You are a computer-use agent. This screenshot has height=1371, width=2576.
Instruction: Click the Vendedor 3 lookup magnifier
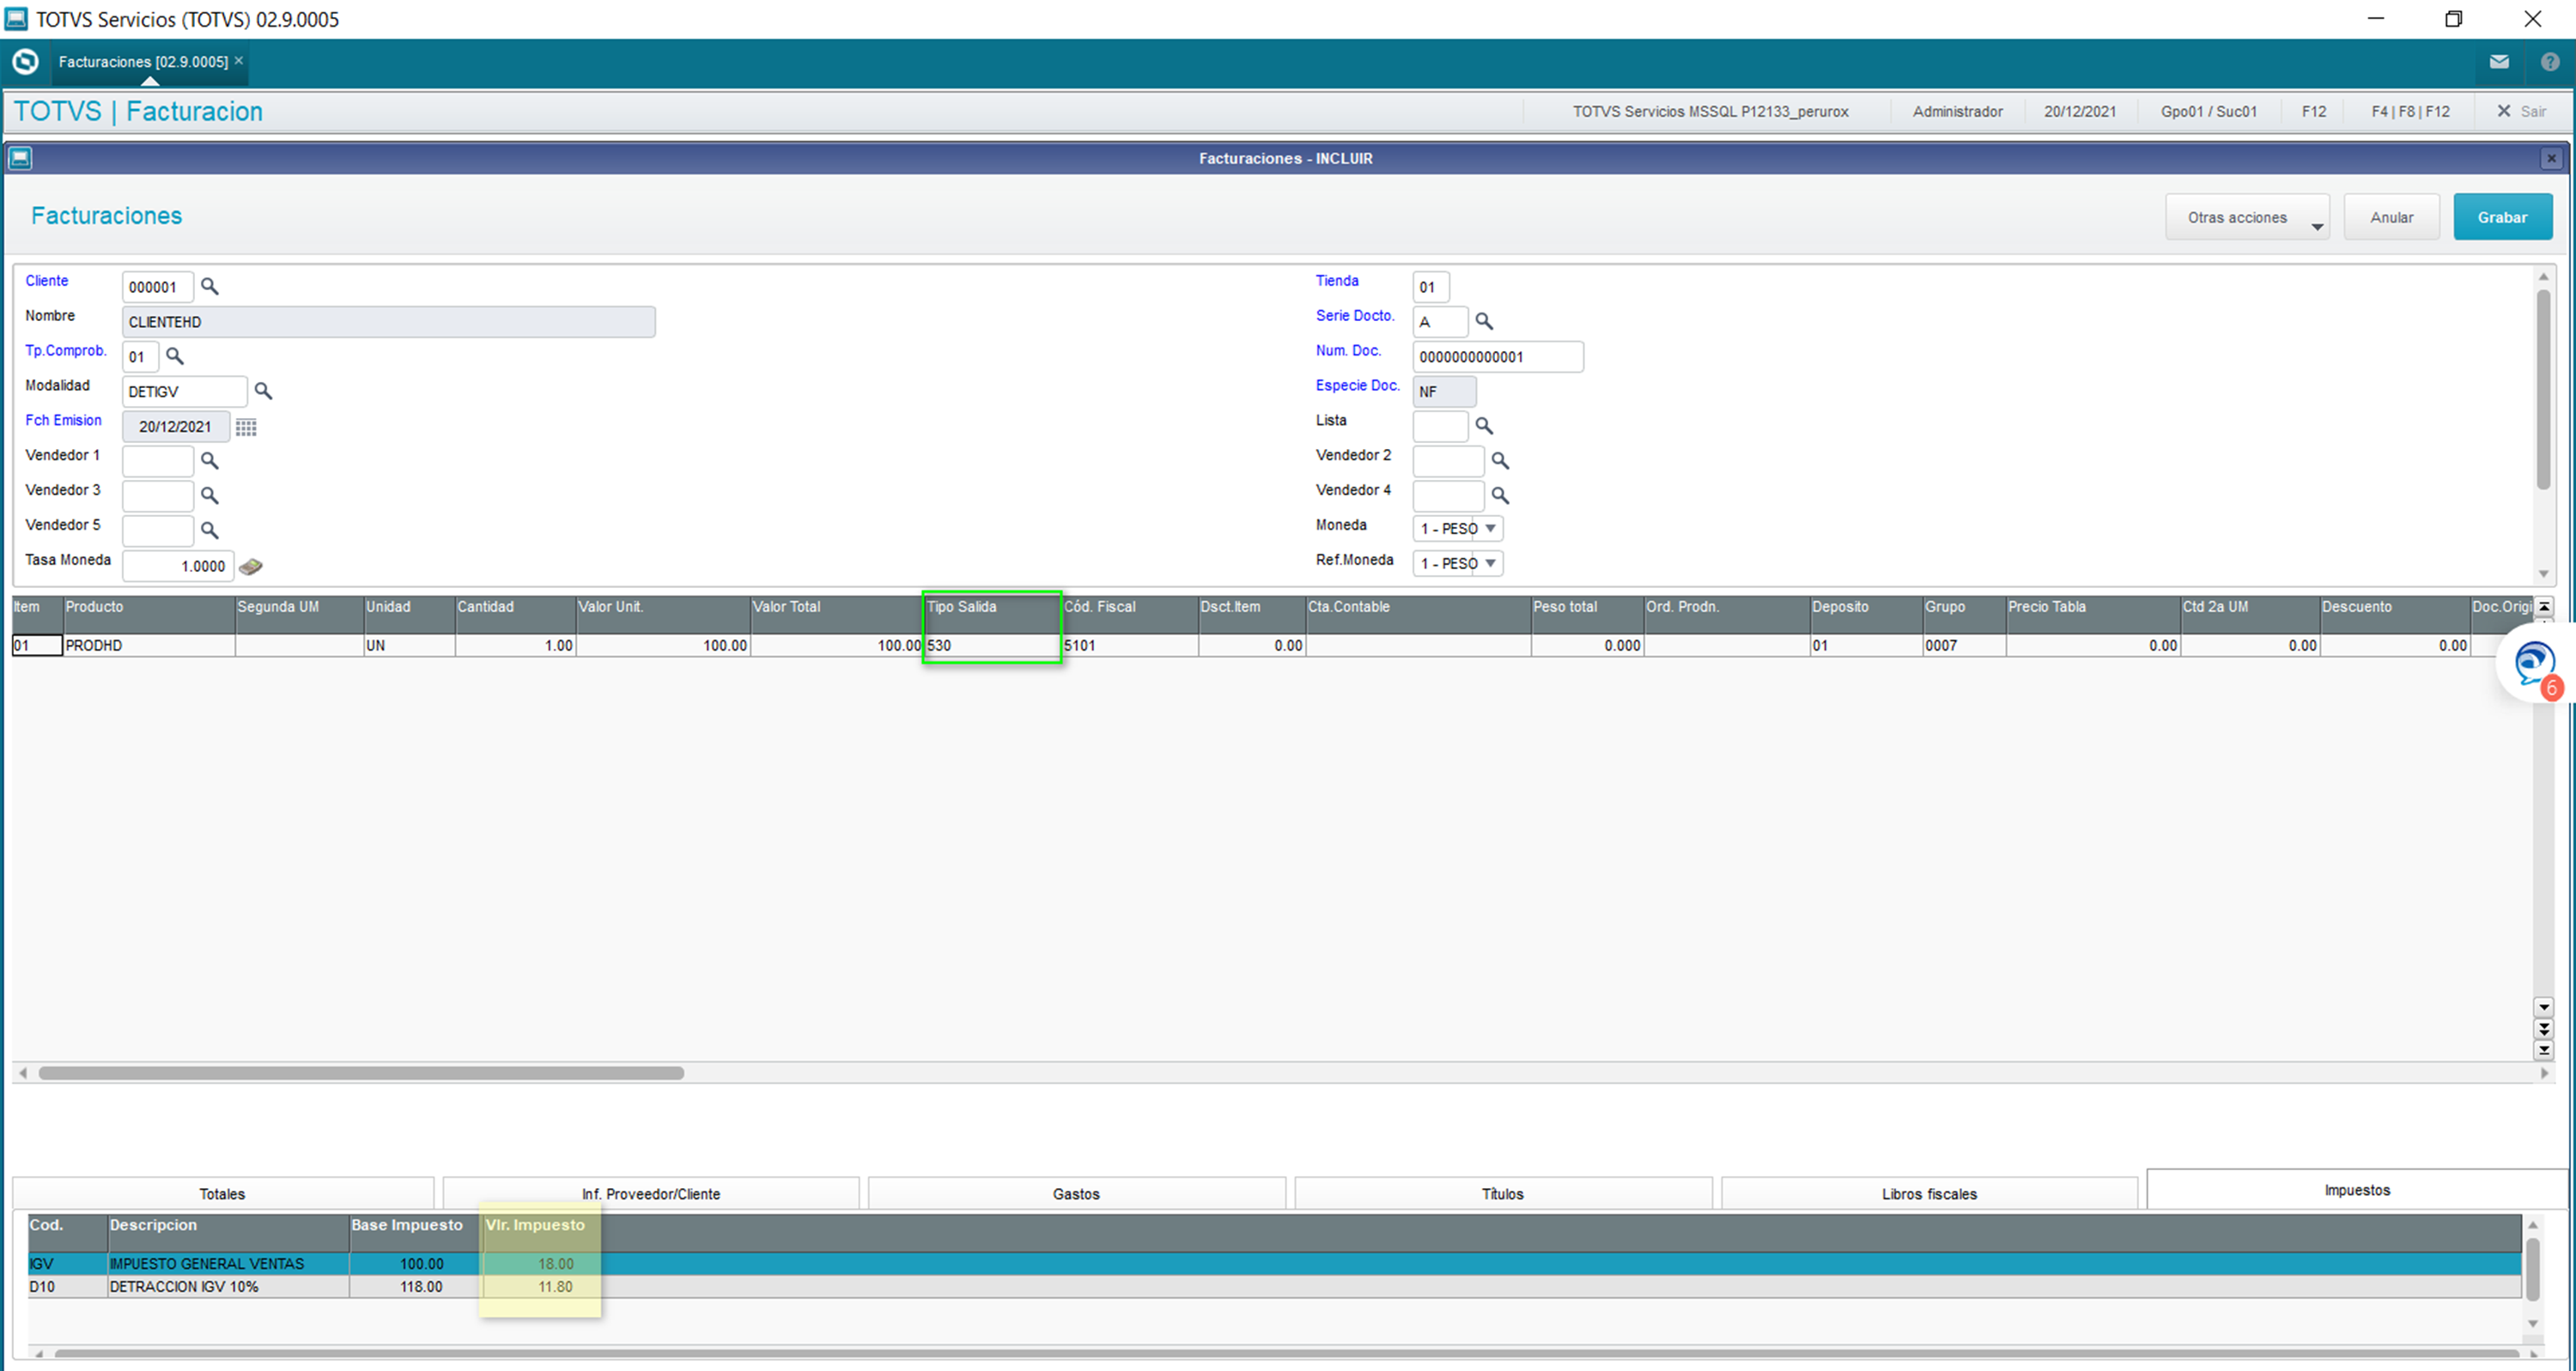[209, 495]
